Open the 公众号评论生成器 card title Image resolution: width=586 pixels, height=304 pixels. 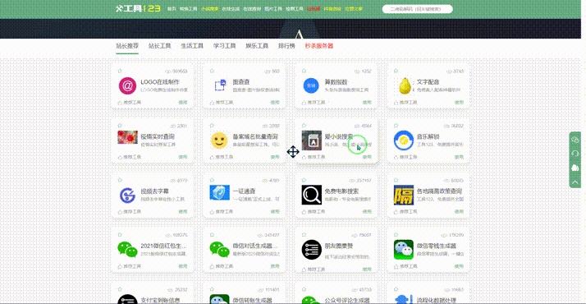coord(347,300)
